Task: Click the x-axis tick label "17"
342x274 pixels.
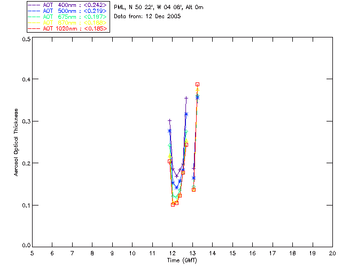Action: (x=273, y=253)
